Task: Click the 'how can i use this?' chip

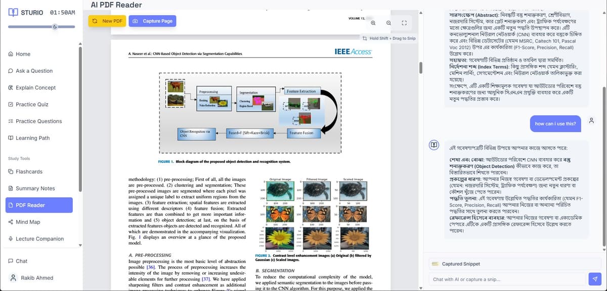Action: coord(555,124)
